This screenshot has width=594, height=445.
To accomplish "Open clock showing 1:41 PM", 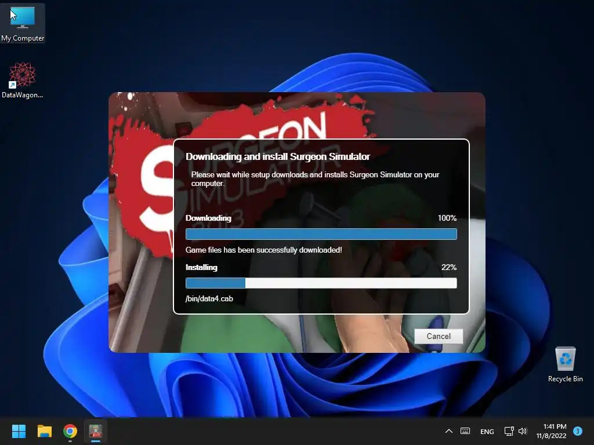I will (x=552, y=431).
